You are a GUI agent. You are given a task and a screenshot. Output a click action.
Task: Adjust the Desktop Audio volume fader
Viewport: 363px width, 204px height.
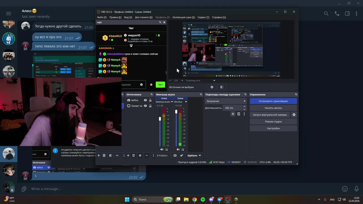(160, 119)
